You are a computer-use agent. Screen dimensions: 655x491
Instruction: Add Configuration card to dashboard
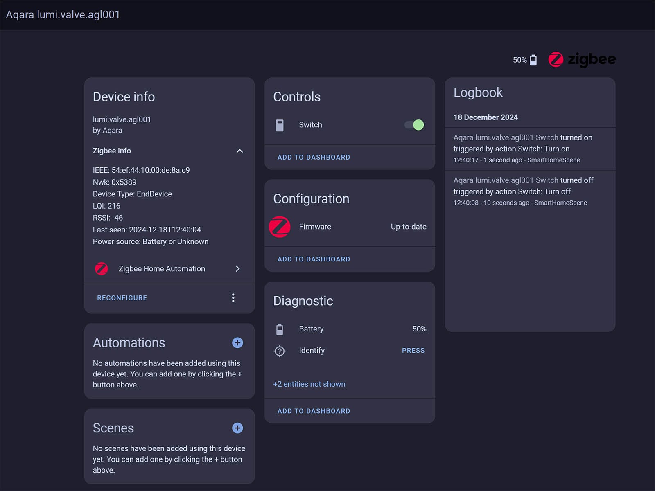coord(314,259)
